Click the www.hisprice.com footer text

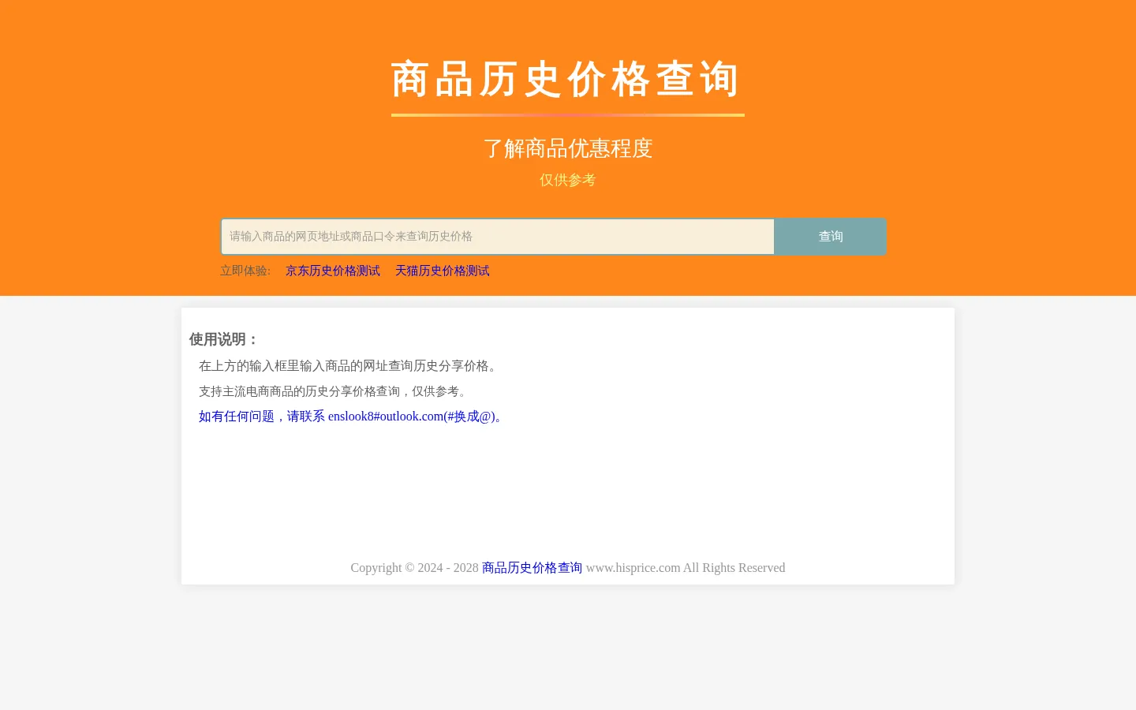tap(633, 568)
